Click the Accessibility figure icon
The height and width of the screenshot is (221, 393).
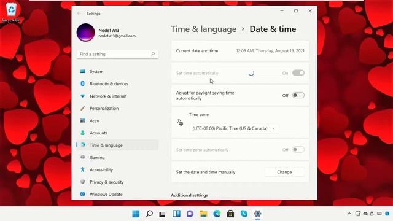point(82,169)
